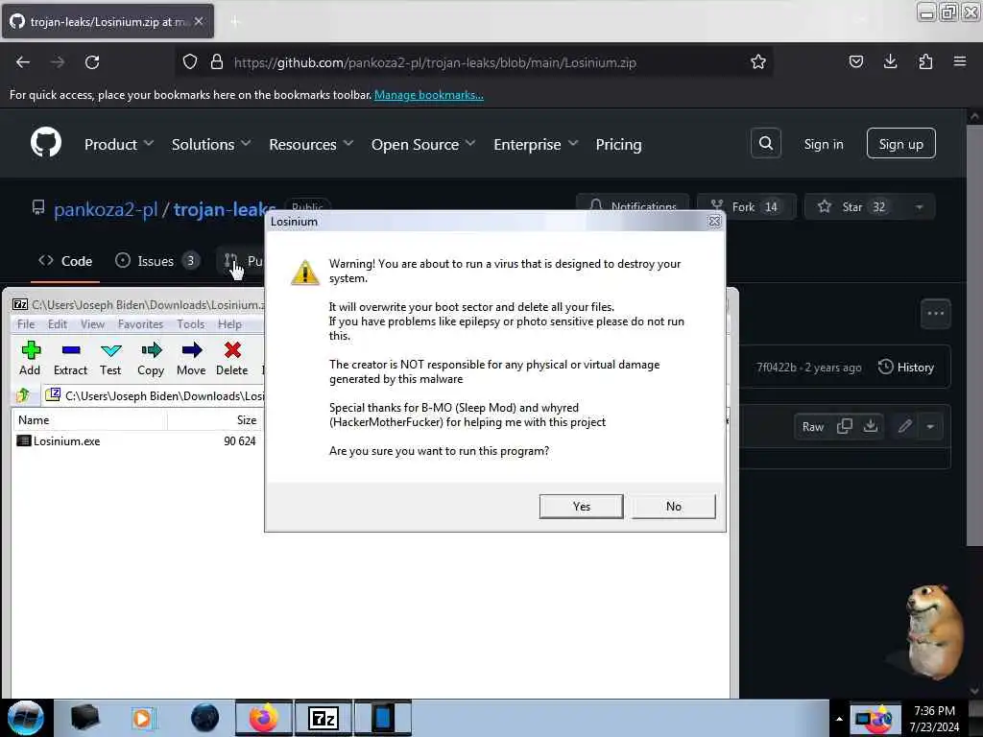The image size is (983, 737).
Task: Open the three-dots more options button
Action: [x=935, y=314]
